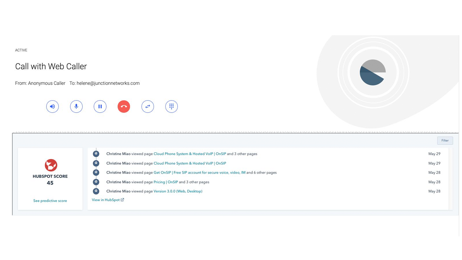Click the caller avatar graphic

coord(372,73)
